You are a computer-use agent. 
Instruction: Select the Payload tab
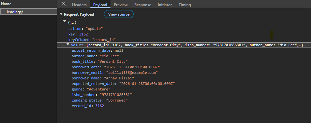[x=100, y=5]
